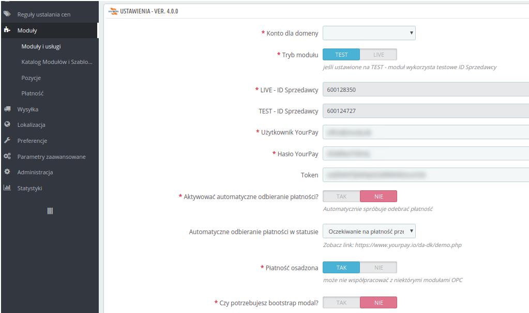Click the puzzle piece Moduły icon
The height and width of the screenshot is (313, 529).
click(7, 30)
